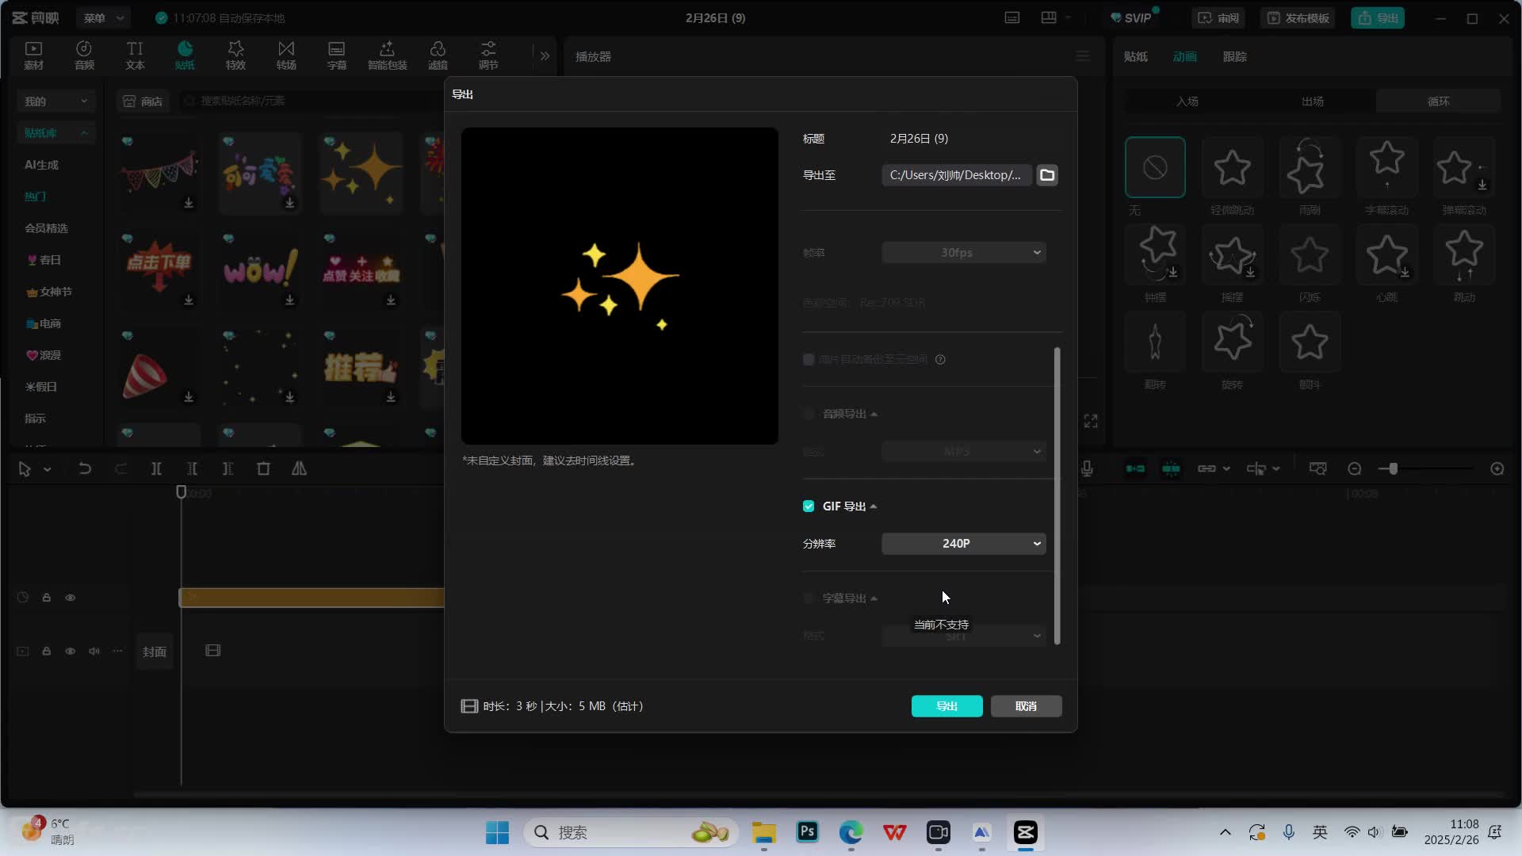The image size is (1522, 856).
Task: Open the 音频 audio panel
Action: pyautogui.click(x=84, y=55)
